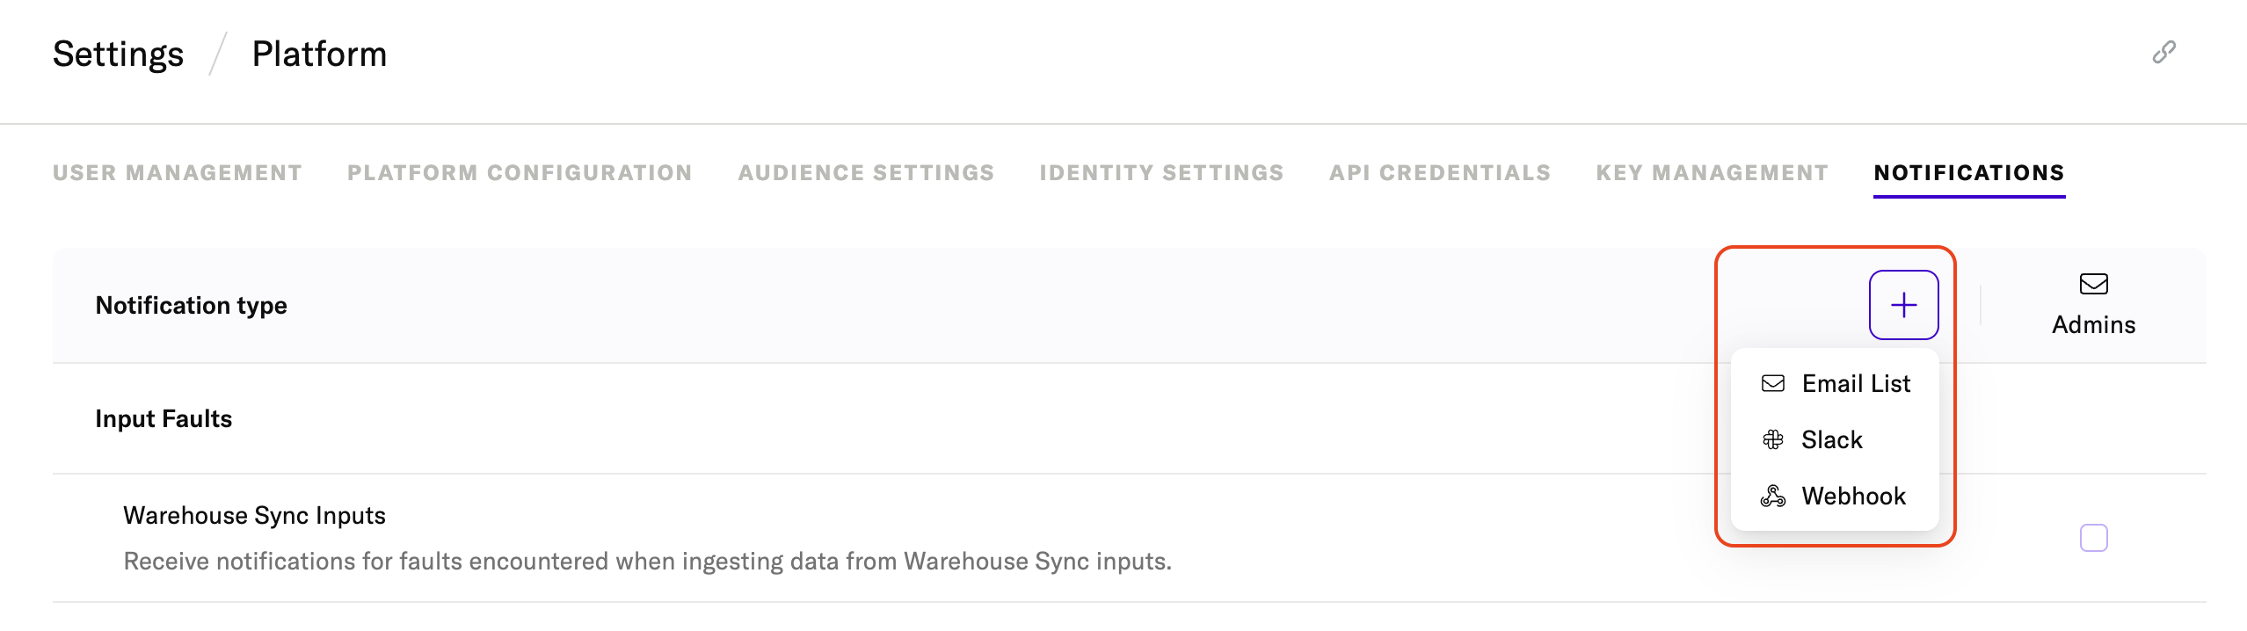Click the plus add channel button
The height and width of the screenshot is (631, 2247).
click(1903, 305)
